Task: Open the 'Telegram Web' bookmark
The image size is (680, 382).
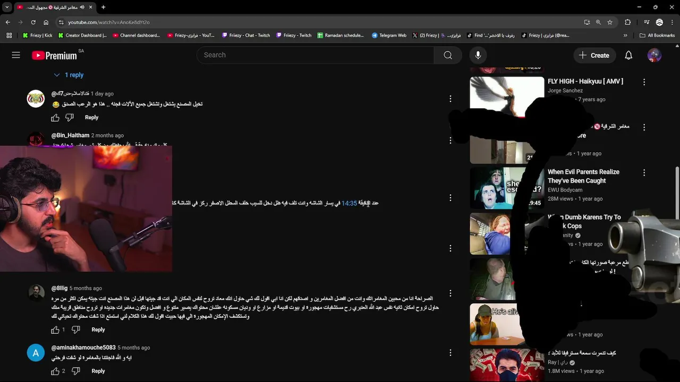Action: pos(389,36)
